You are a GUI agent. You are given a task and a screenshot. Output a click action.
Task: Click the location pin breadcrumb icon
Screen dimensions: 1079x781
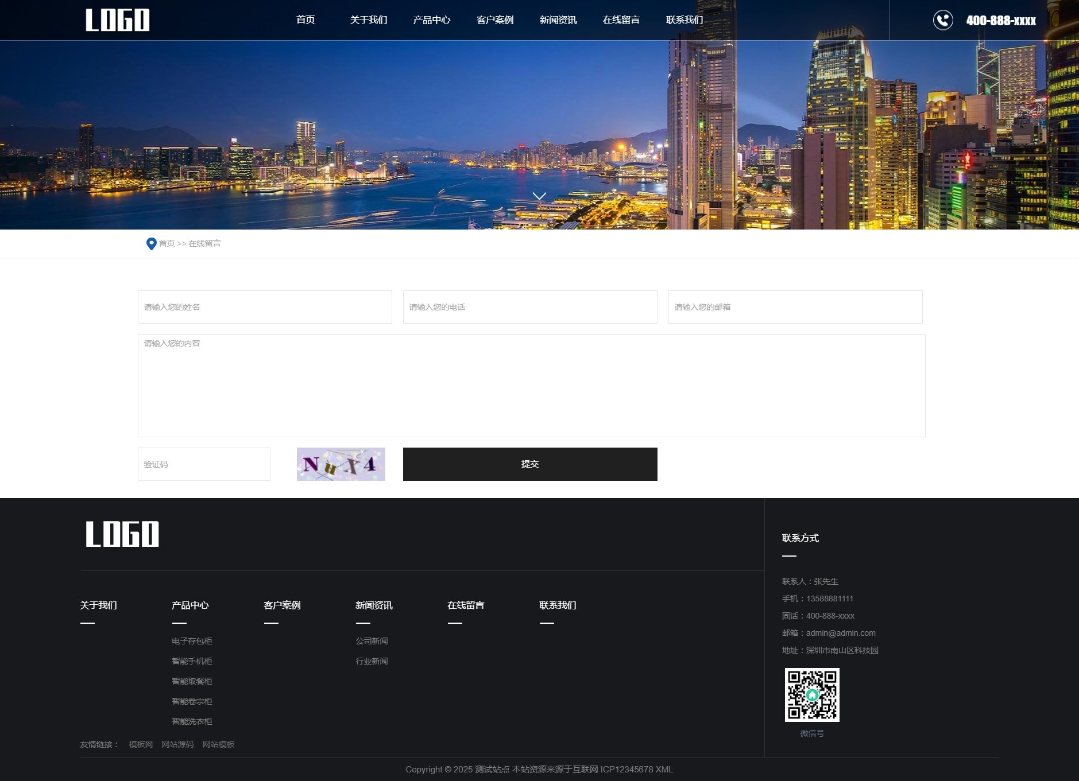(x=151, y=244)
